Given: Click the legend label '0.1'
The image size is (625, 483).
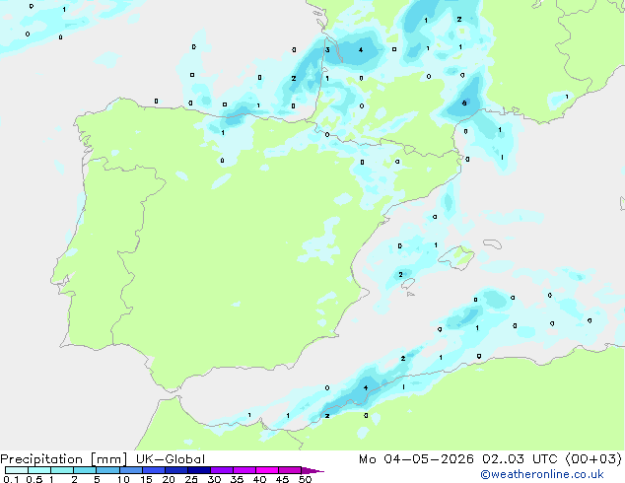Looking at the screenshot, I should [11, 479].
